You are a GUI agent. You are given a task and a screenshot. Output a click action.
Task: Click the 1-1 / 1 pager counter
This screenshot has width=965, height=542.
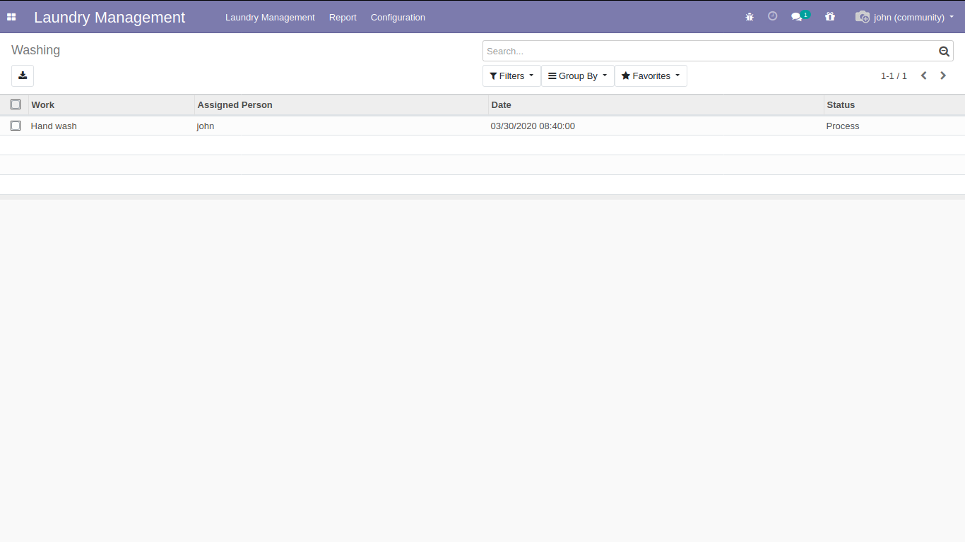coord(894,76)
